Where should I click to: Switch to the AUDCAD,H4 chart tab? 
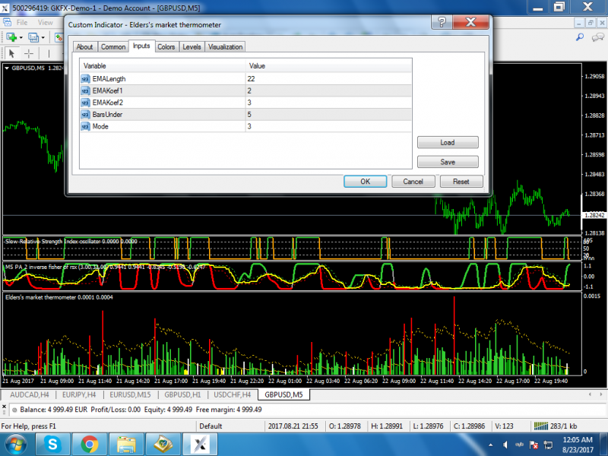click(x=30, y=394)
